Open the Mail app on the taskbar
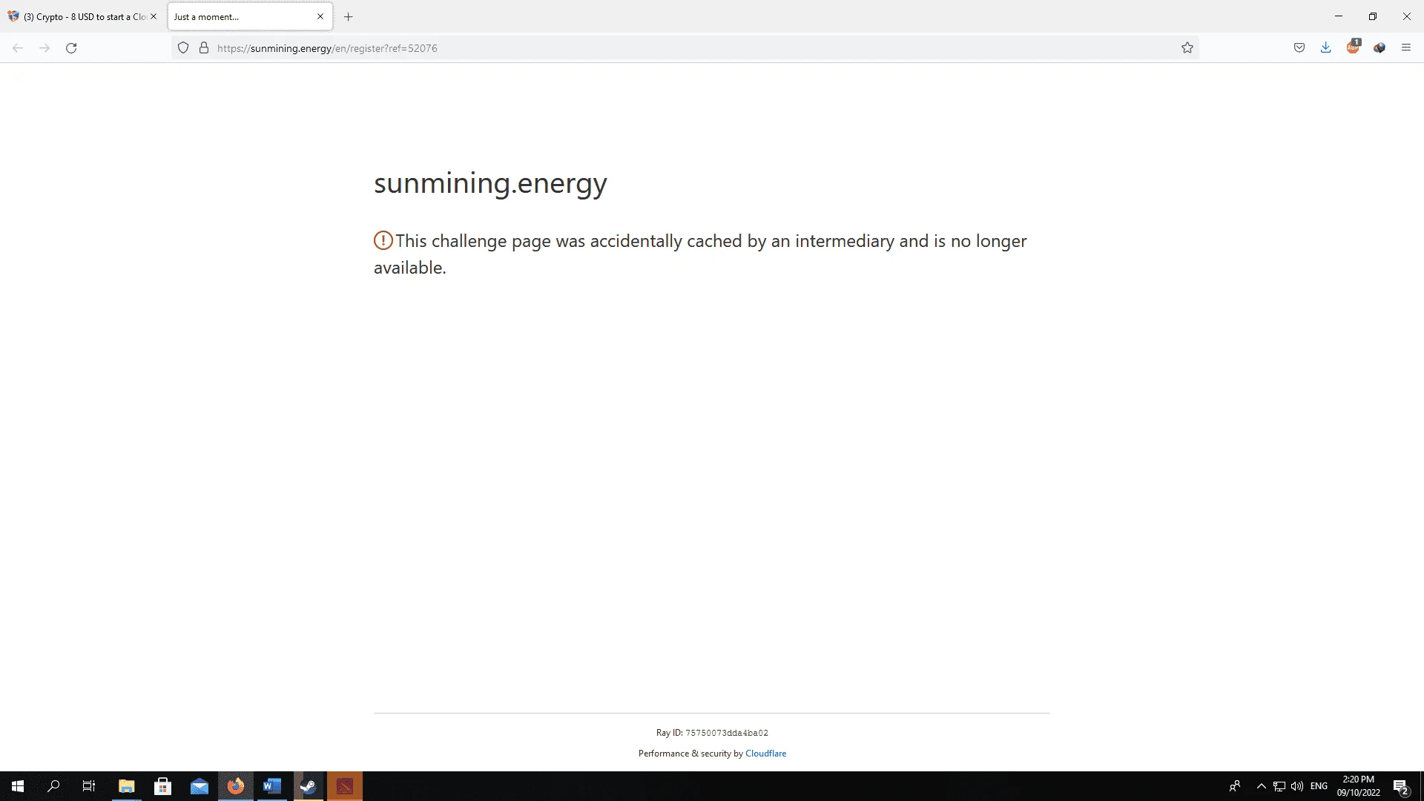The height and width of the screenshot is (801, 1424). [200, 786]
